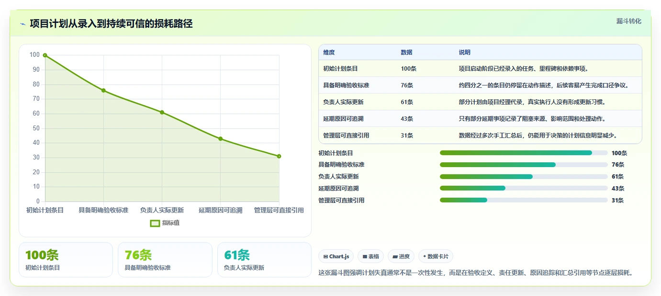Click the description starting 只有部分延期事项
Screen dimensions: 661x296
tap(532, 119)
